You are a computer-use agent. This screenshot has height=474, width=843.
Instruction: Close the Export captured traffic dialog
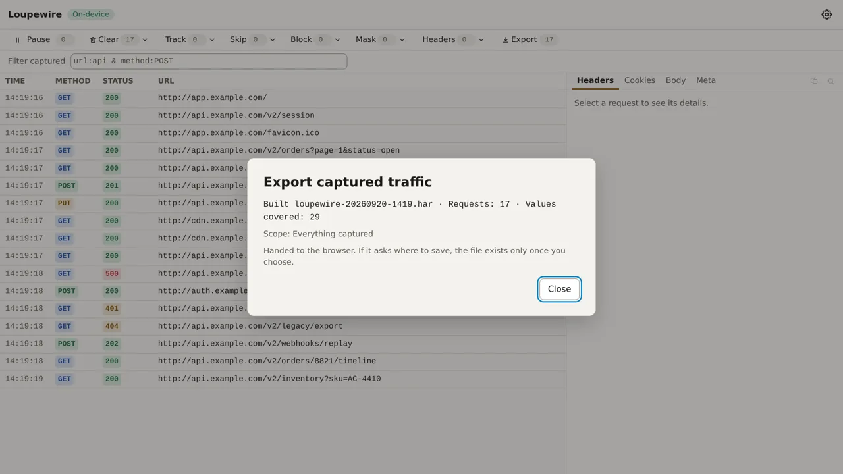click(559, 289)
